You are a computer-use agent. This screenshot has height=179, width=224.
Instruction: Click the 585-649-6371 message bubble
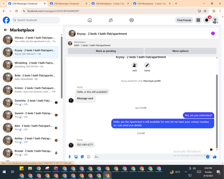[x=85, y=145]
